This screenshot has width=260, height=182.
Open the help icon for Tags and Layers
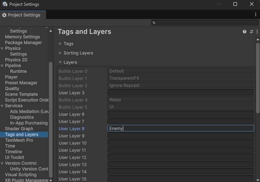pyautogui.click(x=244, y=32)
